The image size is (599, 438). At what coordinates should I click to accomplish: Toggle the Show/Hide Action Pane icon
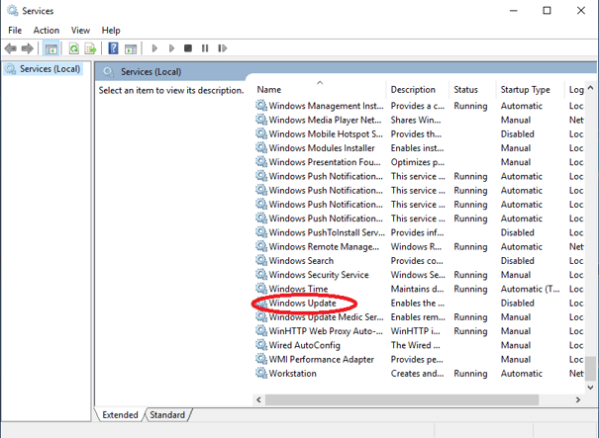(131, 47)
